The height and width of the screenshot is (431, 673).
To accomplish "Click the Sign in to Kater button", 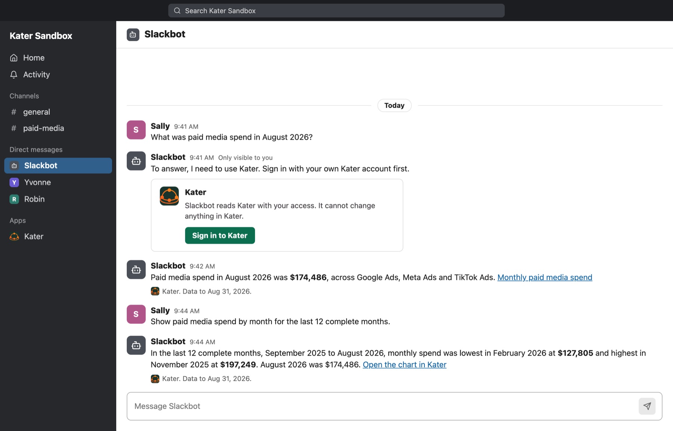I will tap(220, 235).
